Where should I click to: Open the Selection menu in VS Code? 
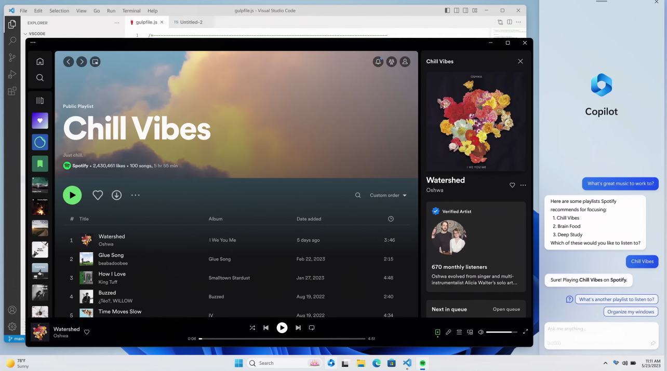point(59,10)
